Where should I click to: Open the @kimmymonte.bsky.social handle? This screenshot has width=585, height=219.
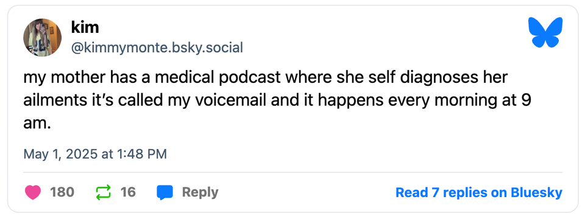pyautogui.click(x=157, y=47)
